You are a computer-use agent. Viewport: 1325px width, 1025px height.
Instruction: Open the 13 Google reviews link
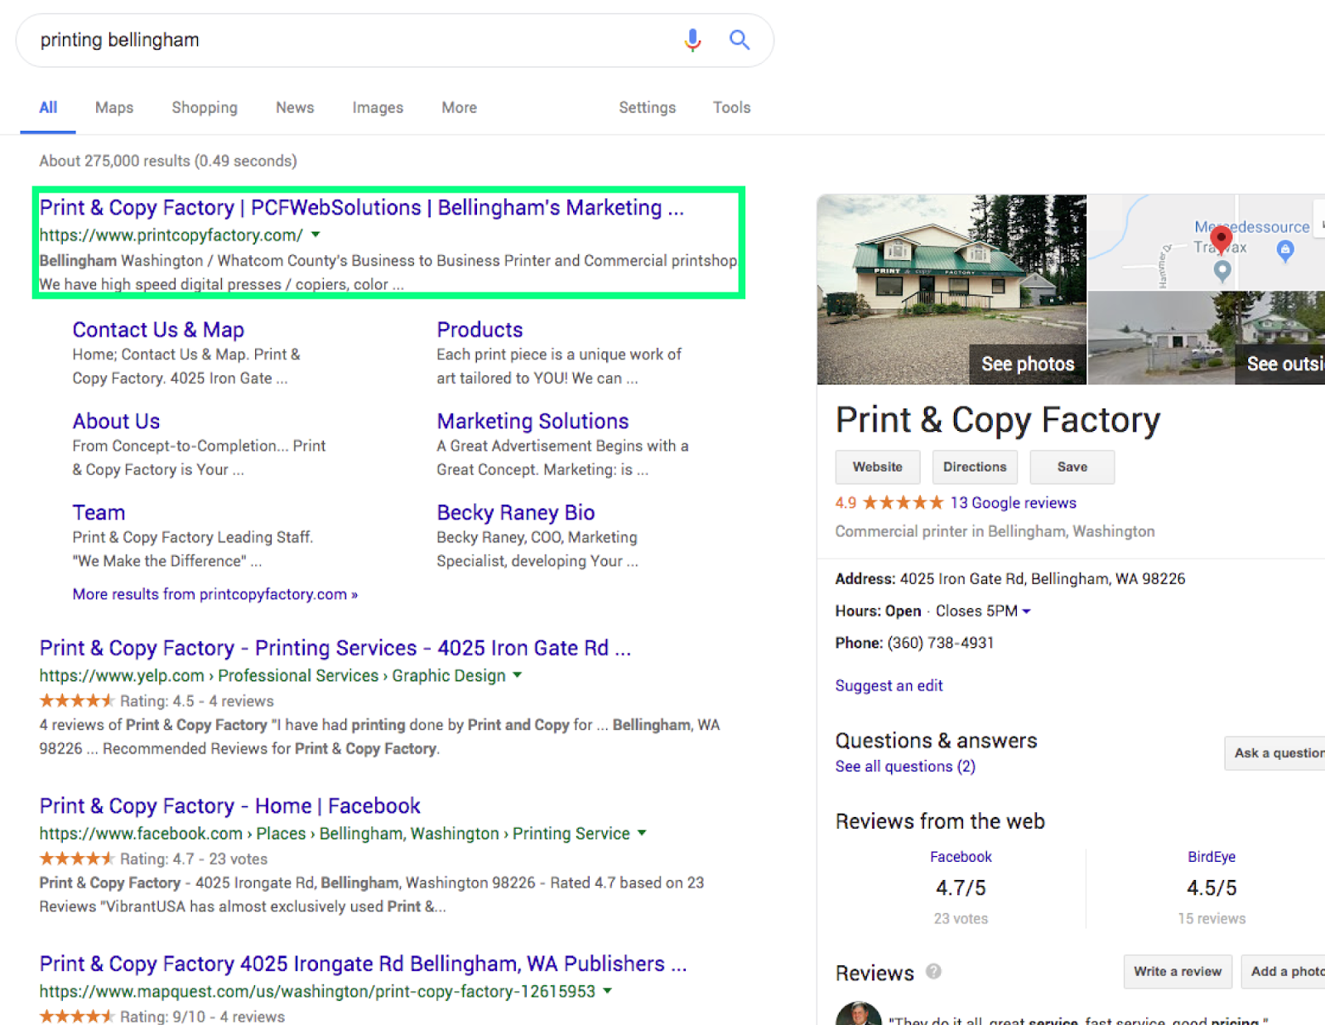pos(1013,503)
